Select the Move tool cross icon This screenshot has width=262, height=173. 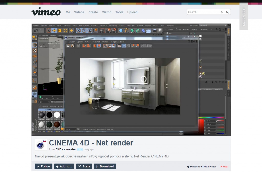[54, 30]
